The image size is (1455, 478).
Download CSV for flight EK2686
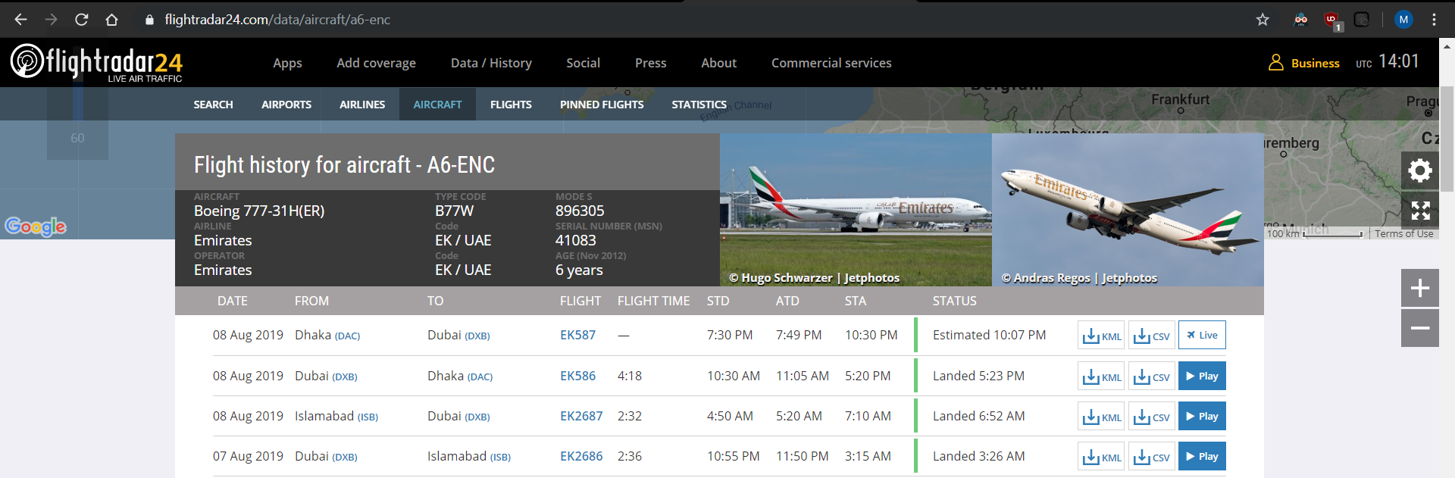click(x=1152, y=457)
